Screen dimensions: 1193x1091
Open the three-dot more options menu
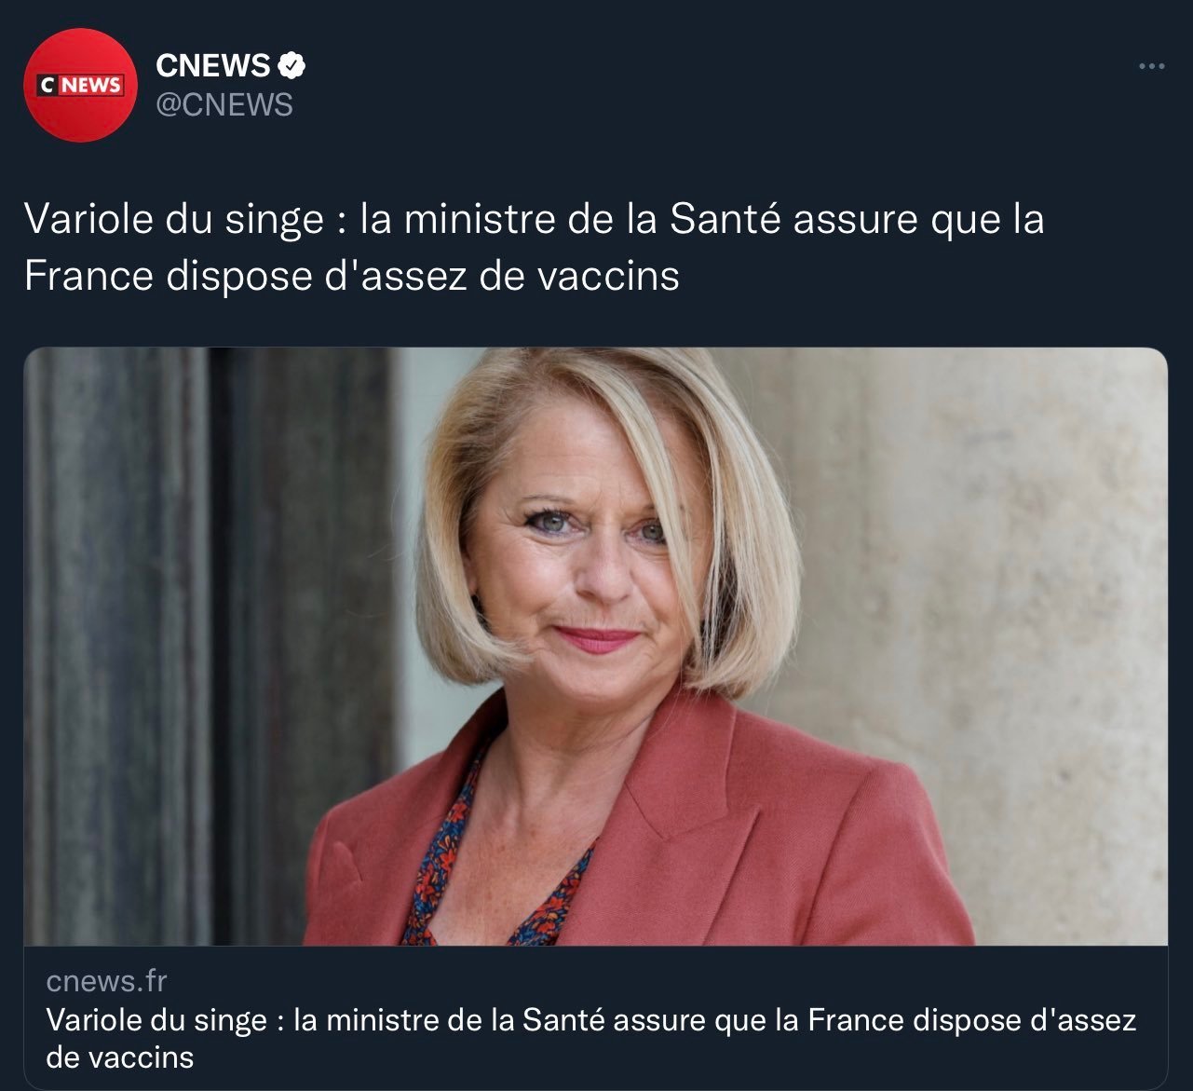(x=1152, y=66)
